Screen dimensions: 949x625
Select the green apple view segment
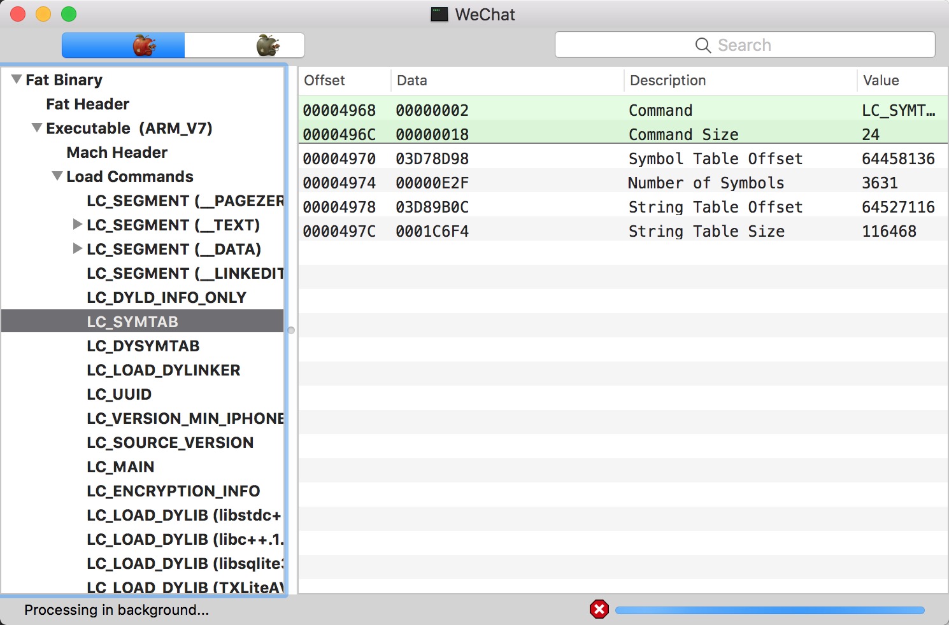coord(245,45)
